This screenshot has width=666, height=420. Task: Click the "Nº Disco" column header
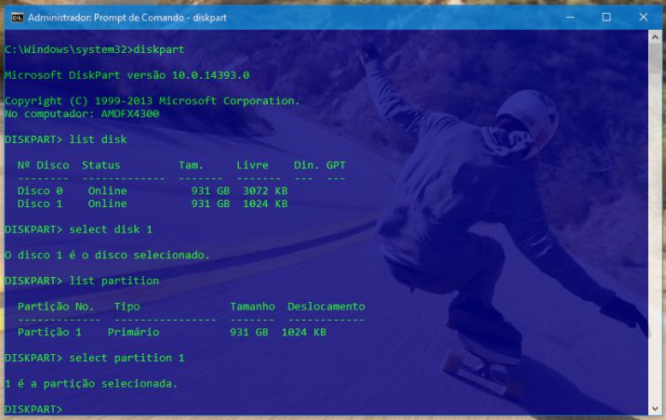point(44,165)
